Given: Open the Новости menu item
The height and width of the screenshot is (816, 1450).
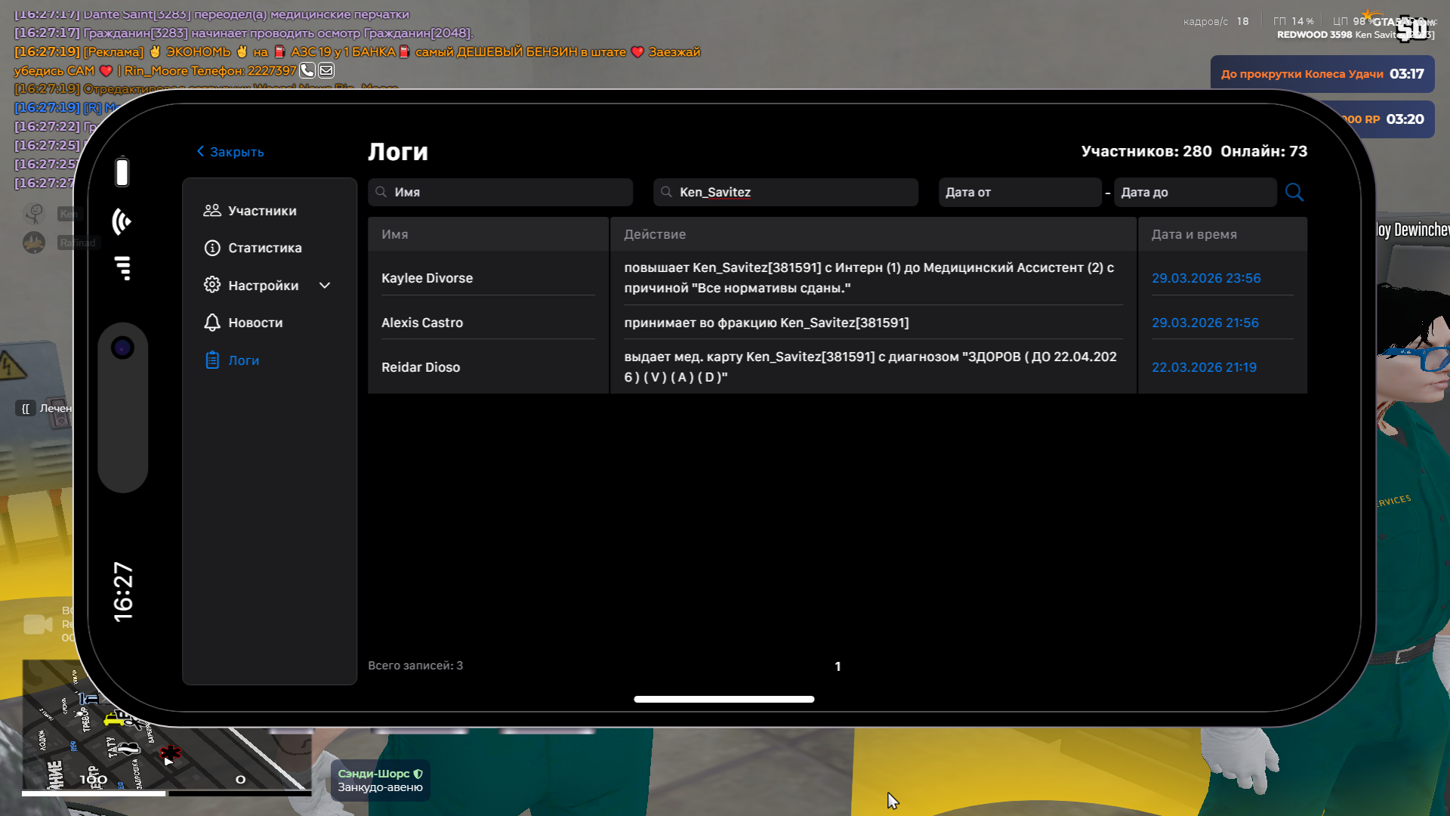Looking at the screenshot, I should click(255, 323).
